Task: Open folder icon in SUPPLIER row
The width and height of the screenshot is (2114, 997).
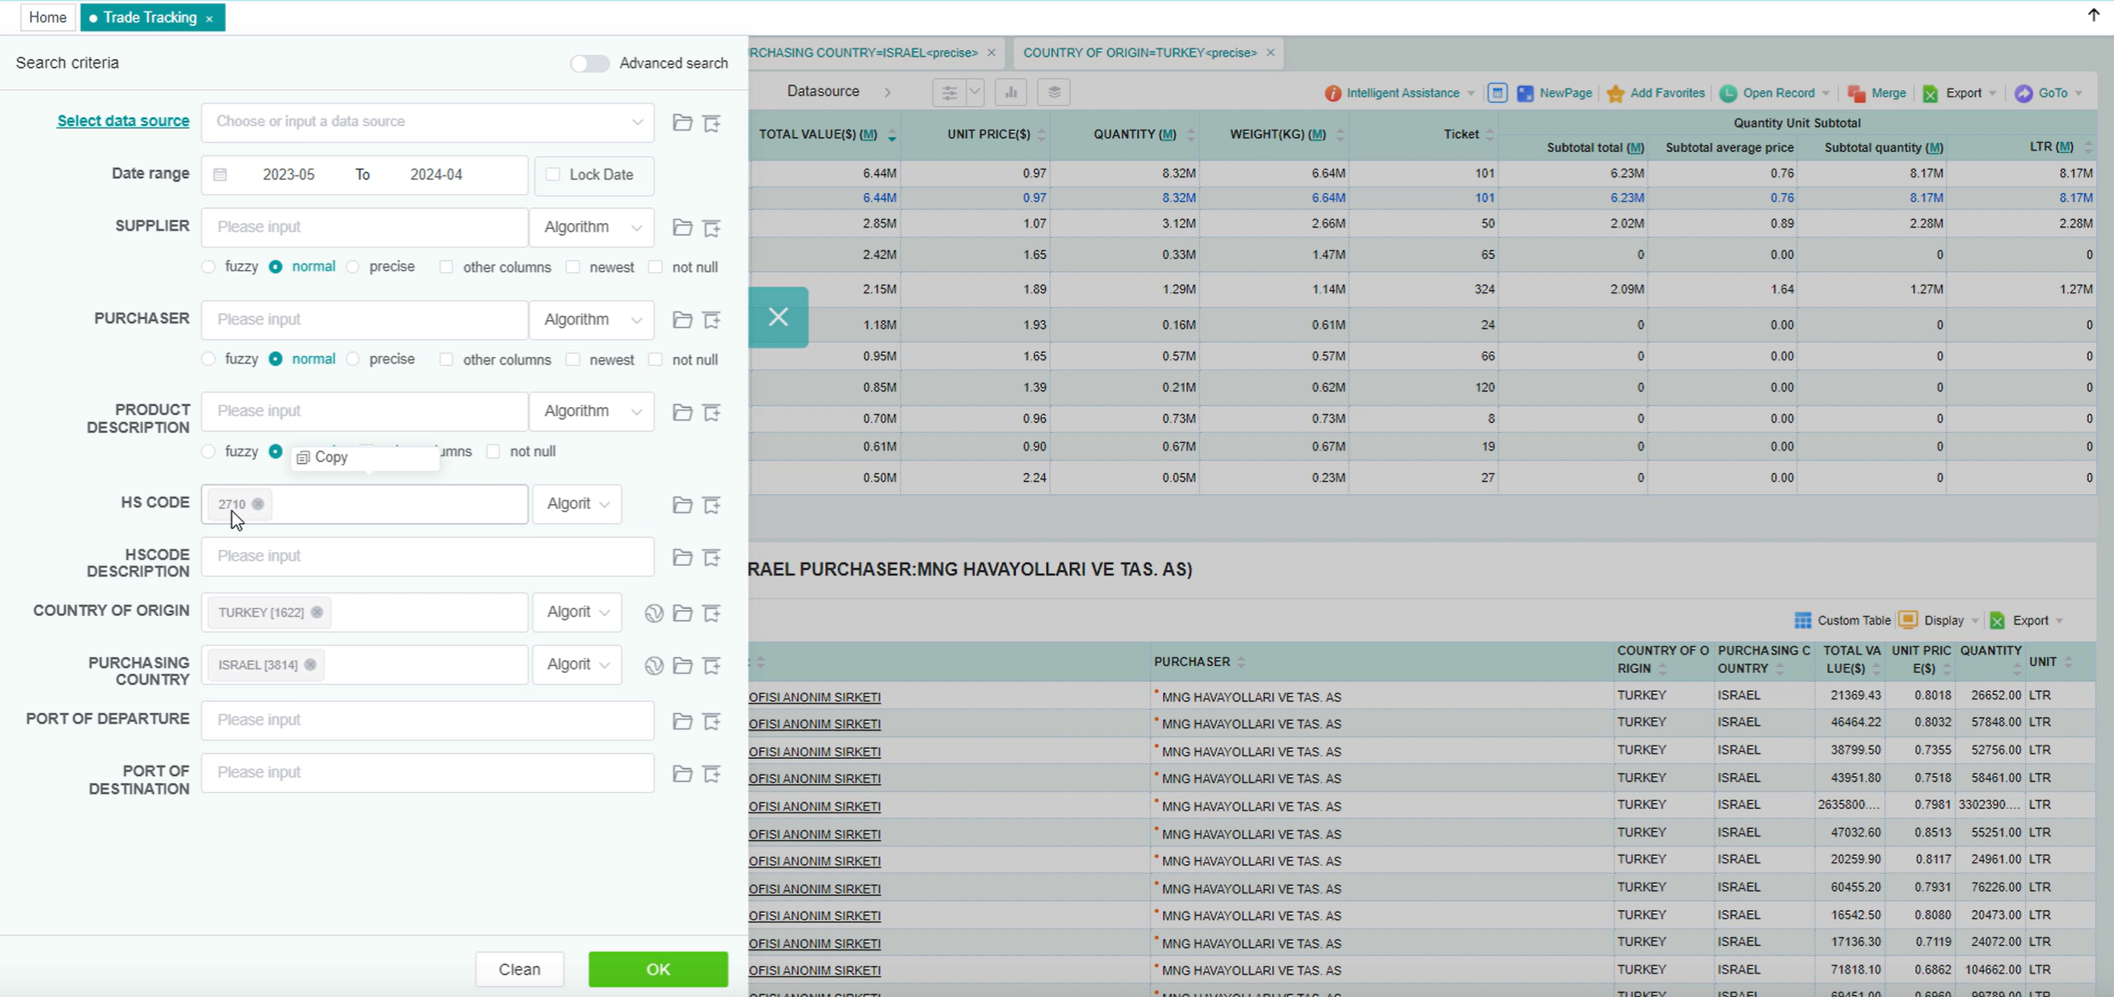Action: (682, 227)
